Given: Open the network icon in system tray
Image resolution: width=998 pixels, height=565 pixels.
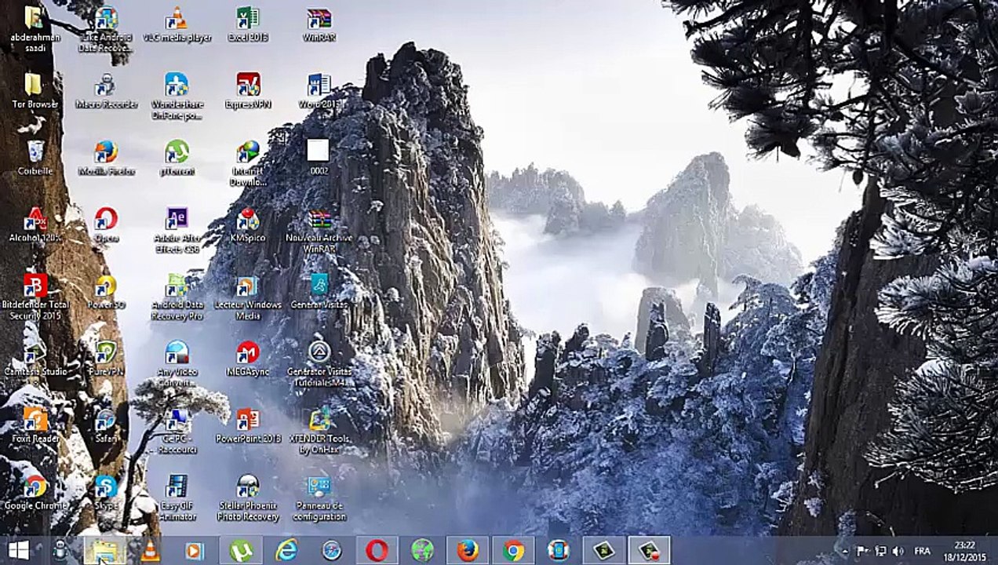Looking at the screenshot, I should click(880, 551).
